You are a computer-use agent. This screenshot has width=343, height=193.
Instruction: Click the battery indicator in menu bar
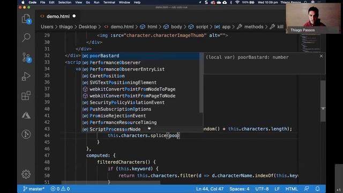pyautogui.click(x=248, y=2)
